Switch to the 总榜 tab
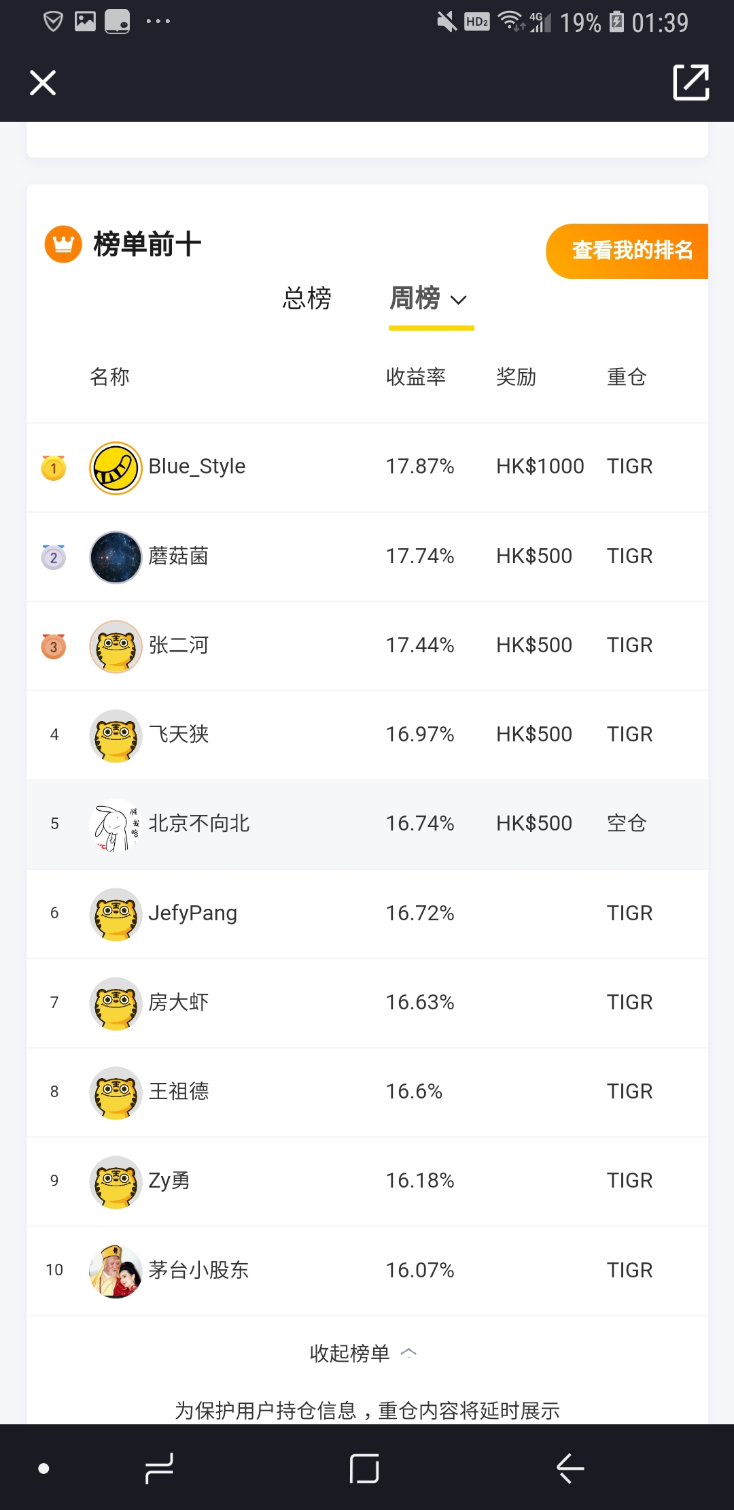Screen dimensions: 734x1510 coord(307,298)
